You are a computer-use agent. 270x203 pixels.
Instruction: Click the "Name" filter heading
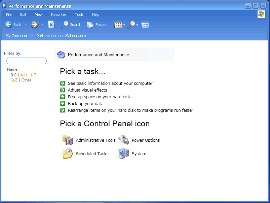(x=12, y=69)
